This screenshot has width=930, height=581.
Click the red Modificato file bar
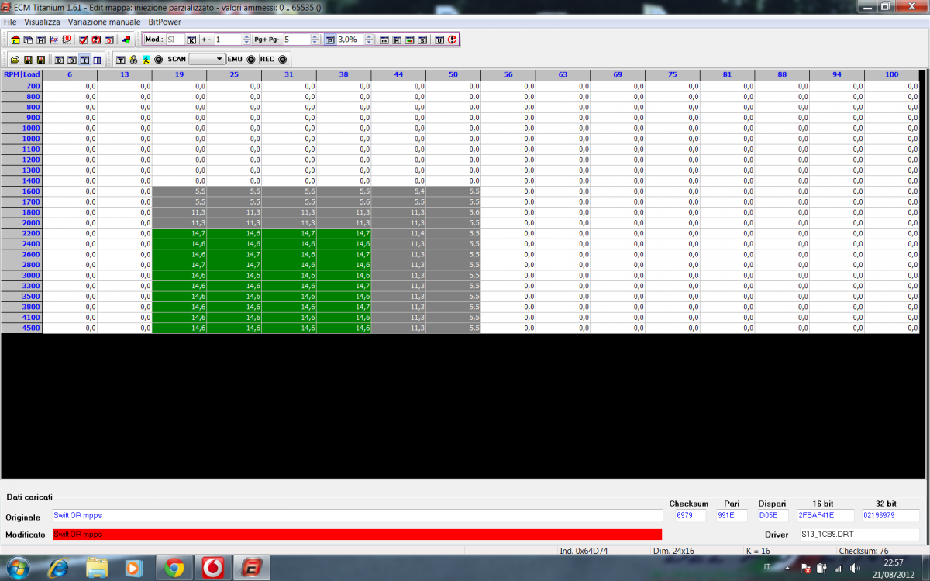[356, 535]
